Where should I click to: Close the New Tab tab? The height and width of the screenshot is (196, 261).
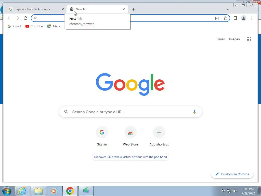[x=124, y=9]
